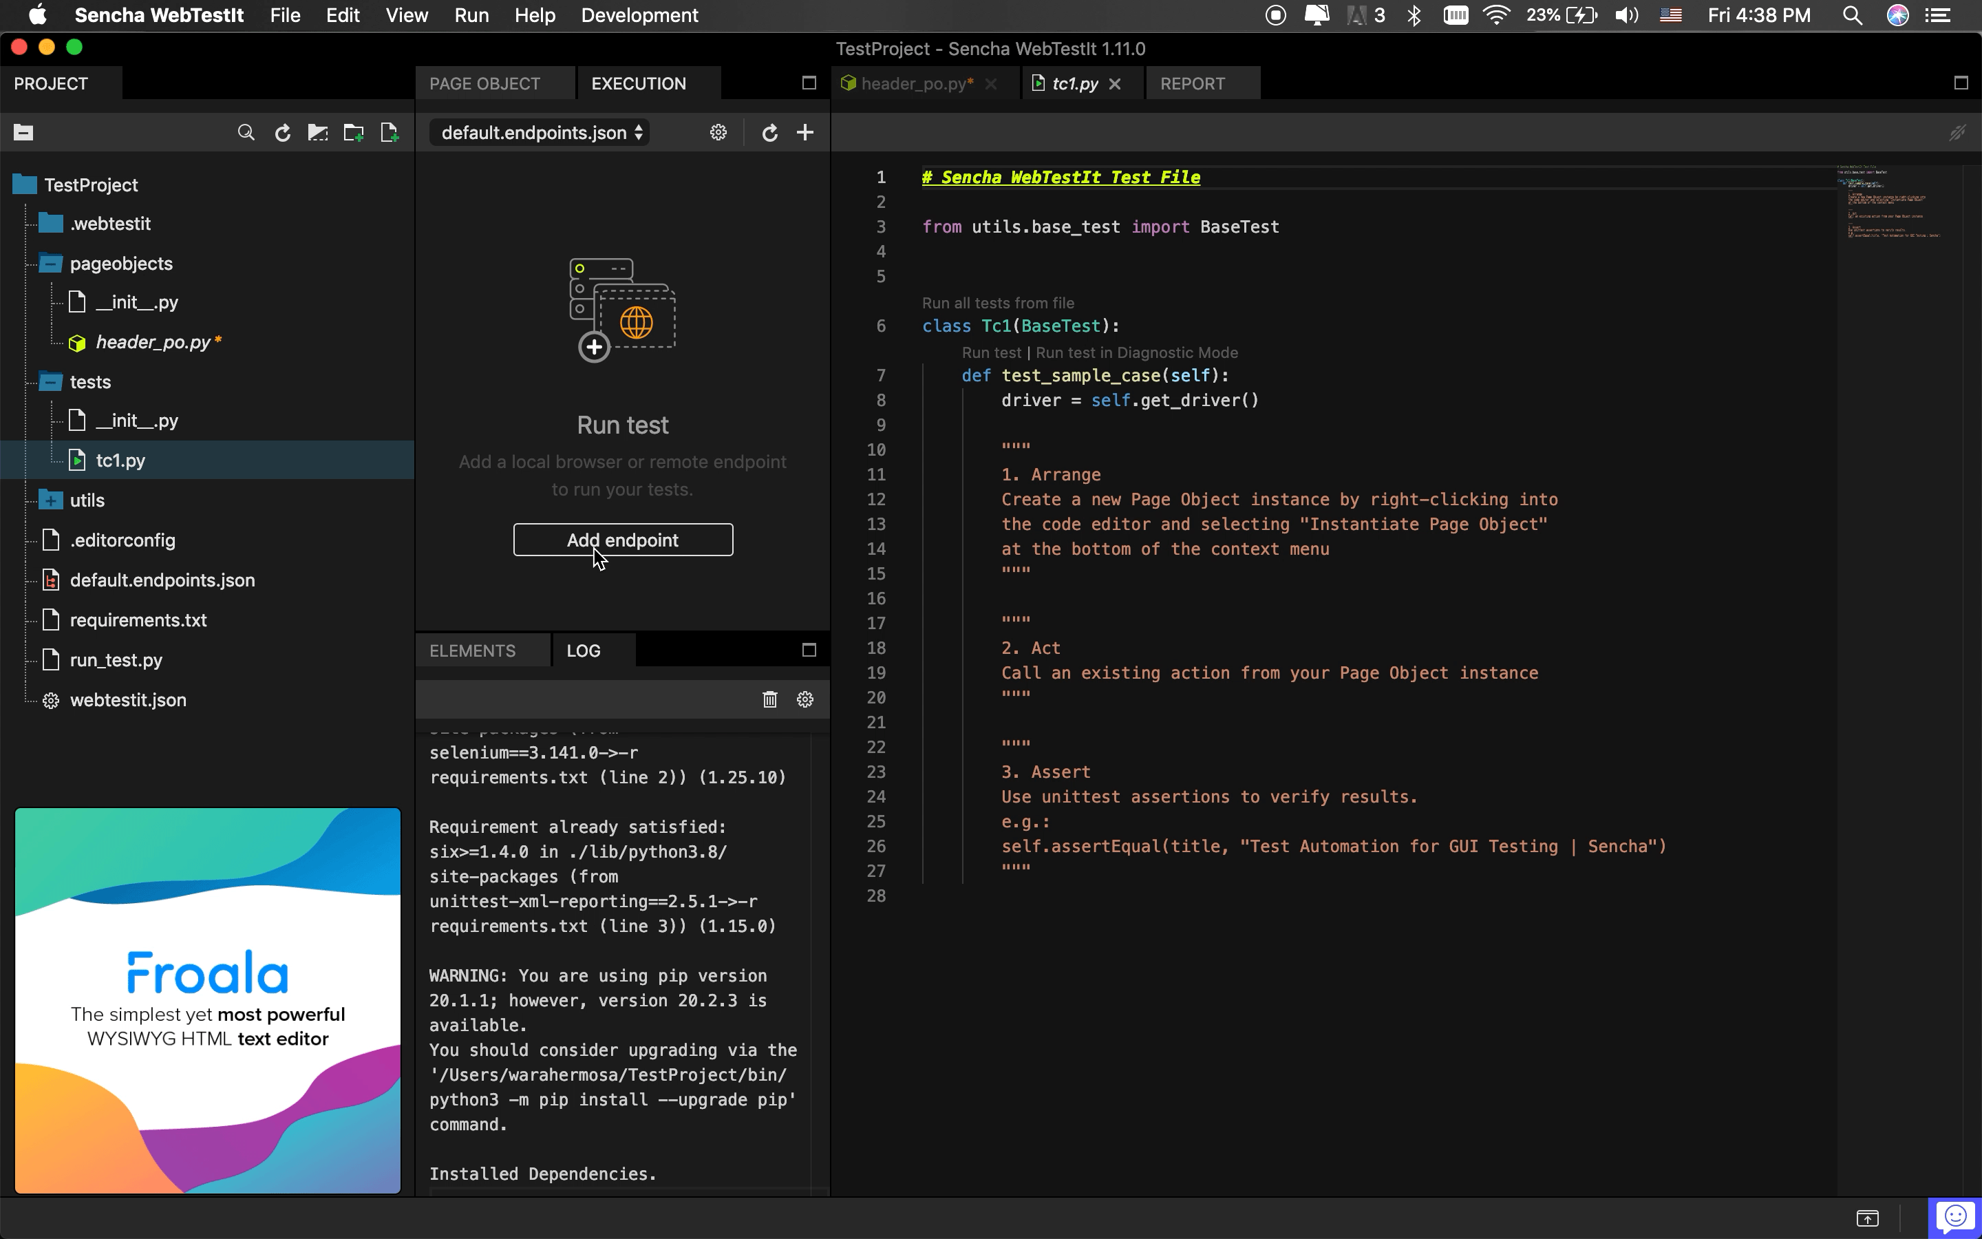Open the View menu
This screenshot has width=1982, height=1239.
pos(406,14)
